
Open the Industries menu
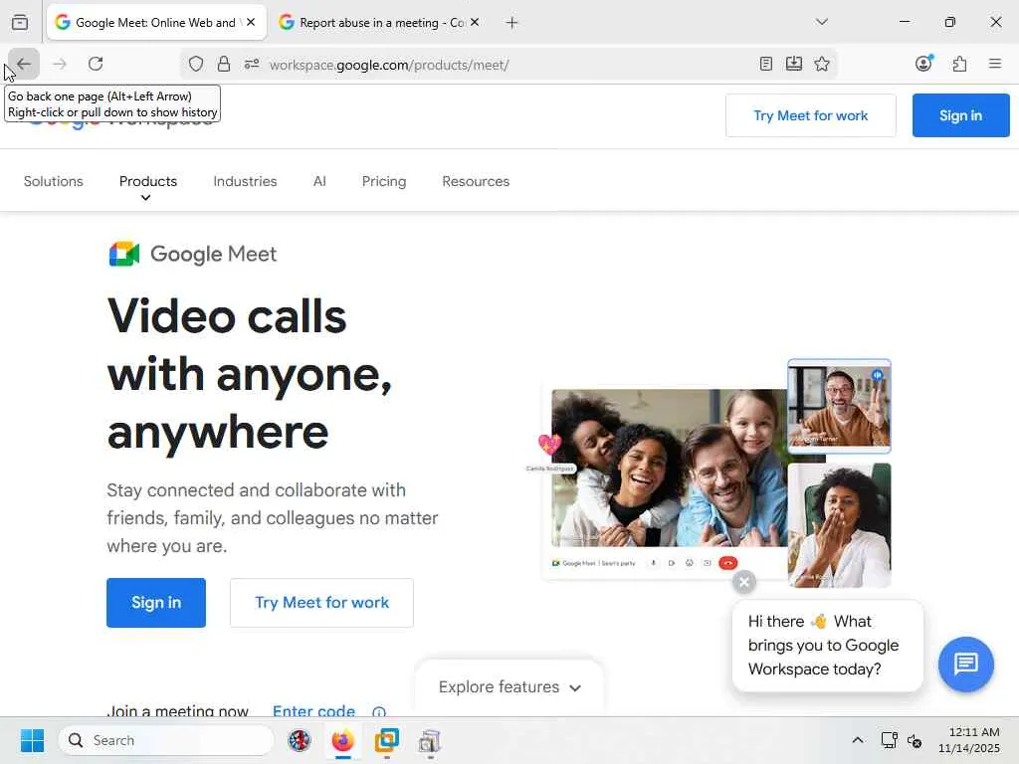(x=245, y=181)
